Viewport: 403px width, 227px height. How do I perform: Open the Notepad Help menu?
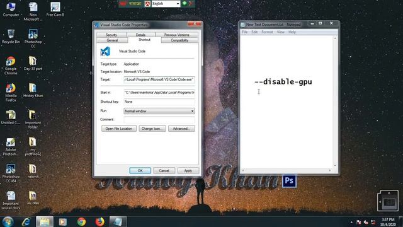coord(292,32)
